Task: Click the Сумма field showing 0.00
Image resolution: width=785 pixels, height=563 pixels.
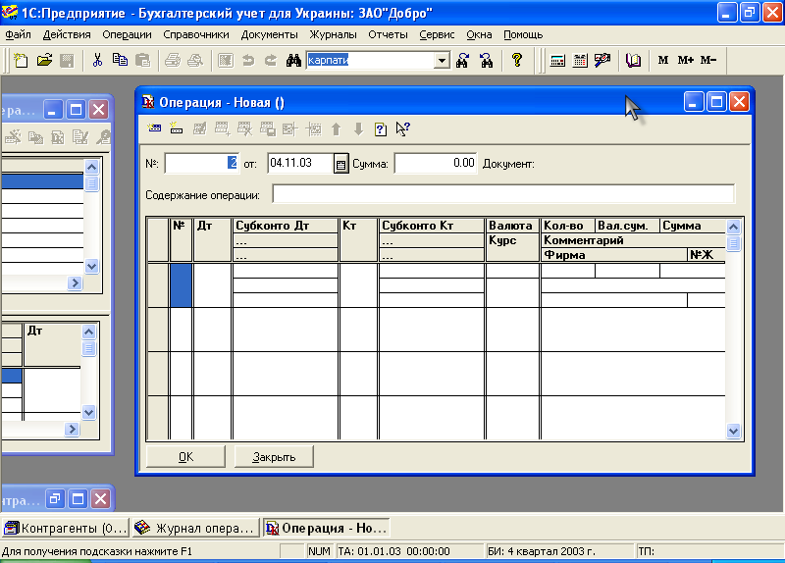Action: click(x=436, y=163)
